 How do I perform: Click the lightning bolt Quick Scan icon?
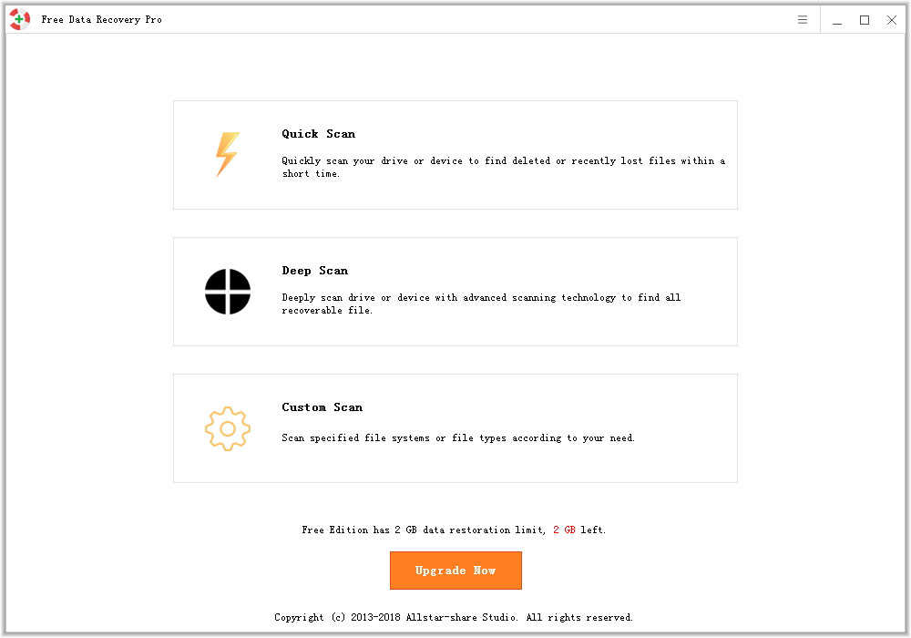(x=227, y=154)
